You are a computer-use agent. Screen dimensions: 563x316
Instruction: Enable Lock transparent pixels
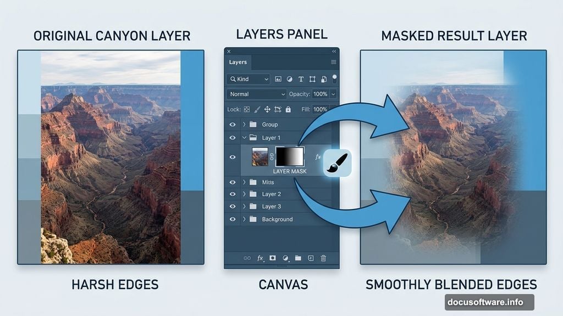(247, 110)
